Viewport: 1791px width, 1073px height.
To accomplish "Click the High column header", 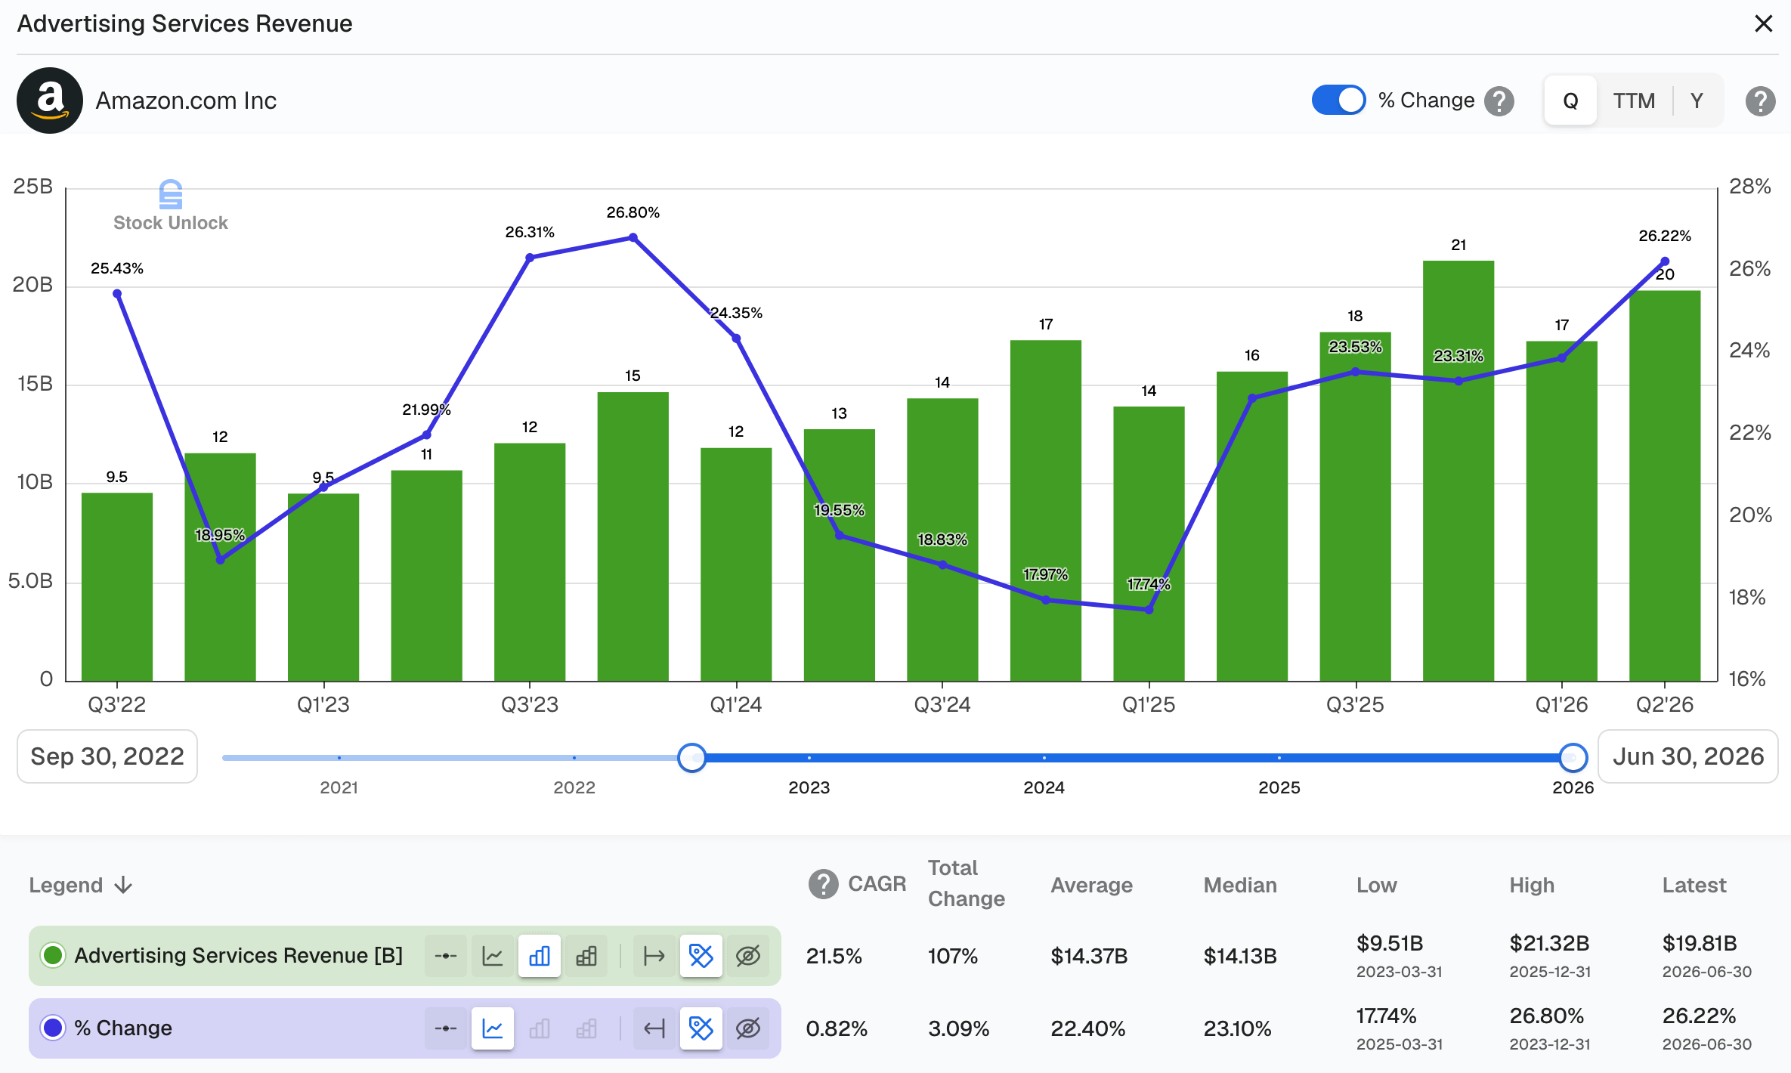I will click(x=1532, y=885).
